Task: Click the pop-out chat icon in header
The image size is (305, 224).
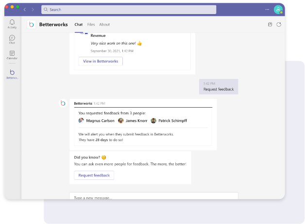Action: coord(270,24)
